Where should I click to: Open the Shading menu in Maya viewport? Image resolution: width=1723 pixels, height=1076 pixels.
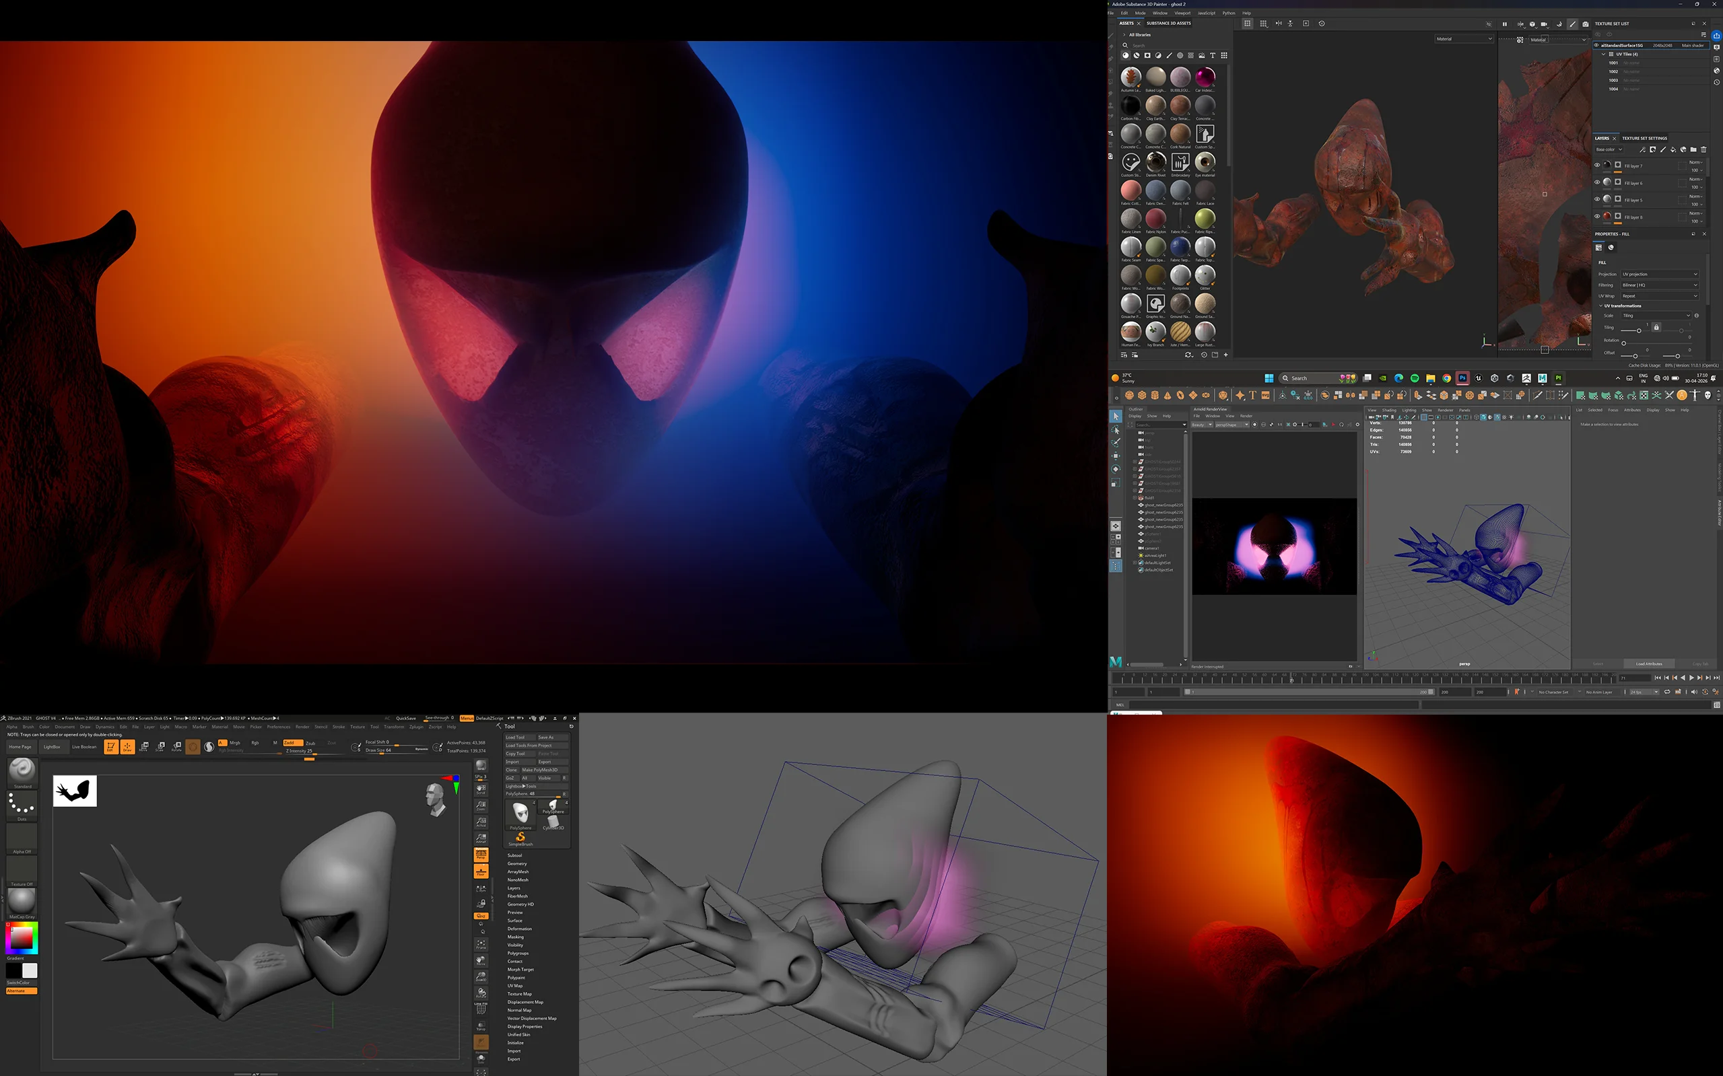1389,410
